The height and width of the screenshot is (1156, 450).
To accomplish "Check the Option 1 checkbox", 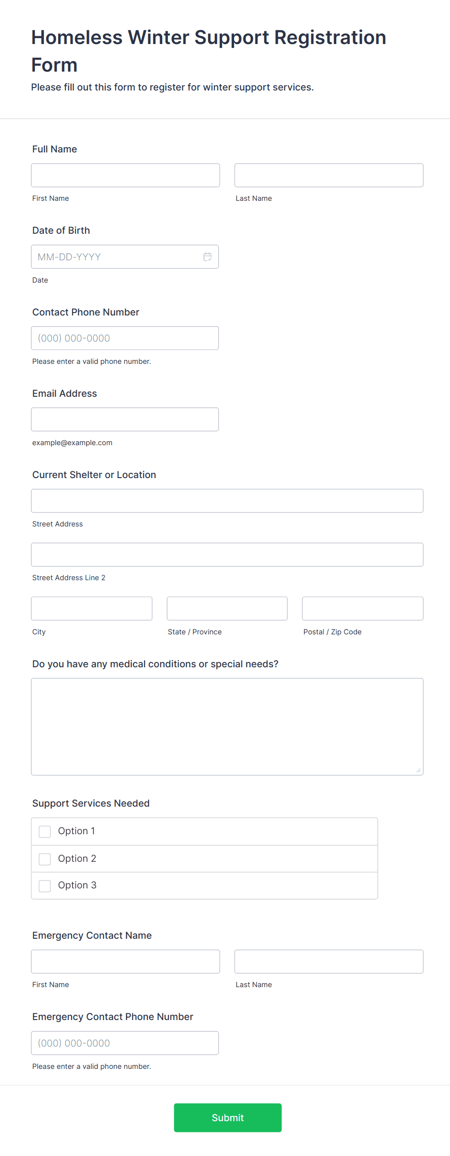I will (45, 831).
